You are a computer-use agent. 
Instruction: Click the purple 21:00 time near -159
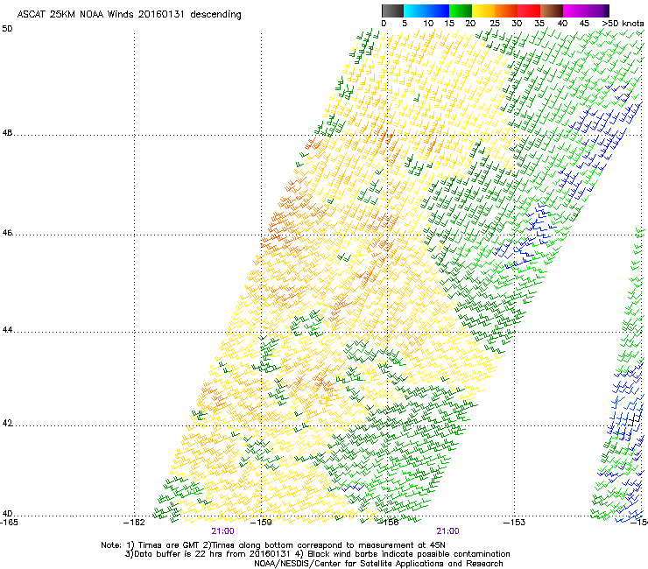[x=222, y=531]
